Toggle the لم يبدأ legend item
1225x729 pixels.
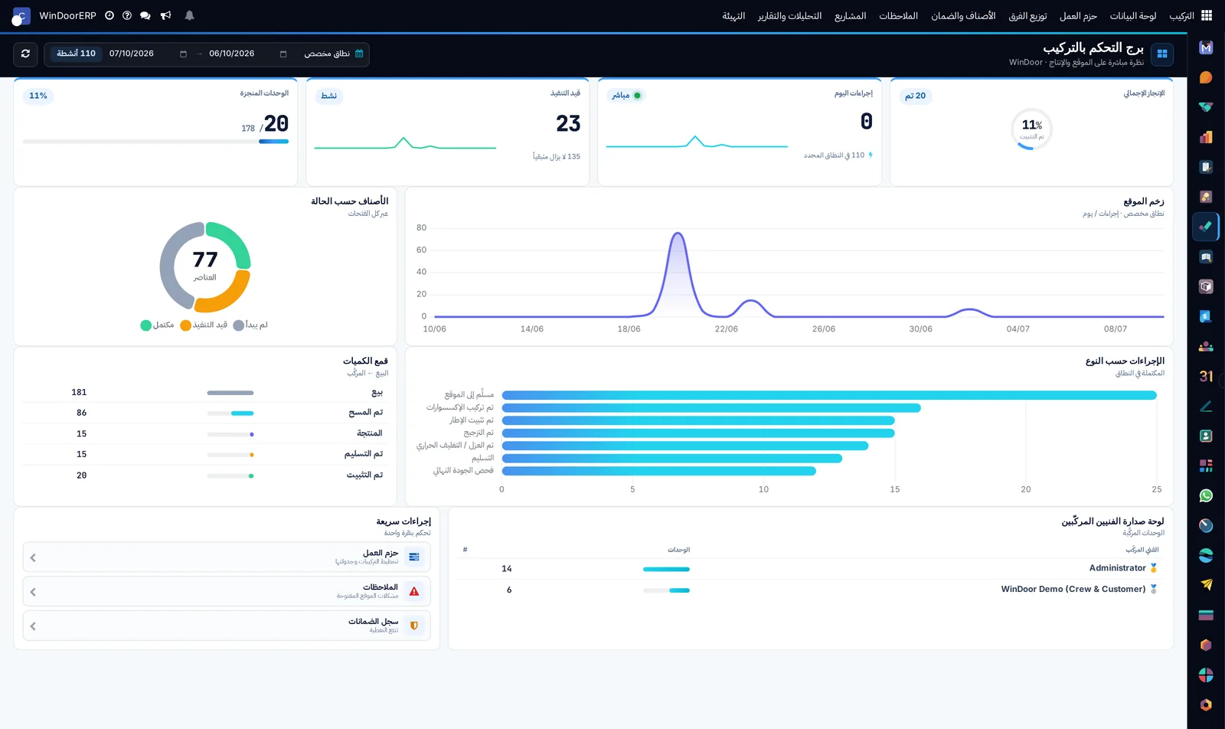coord(250,325)
